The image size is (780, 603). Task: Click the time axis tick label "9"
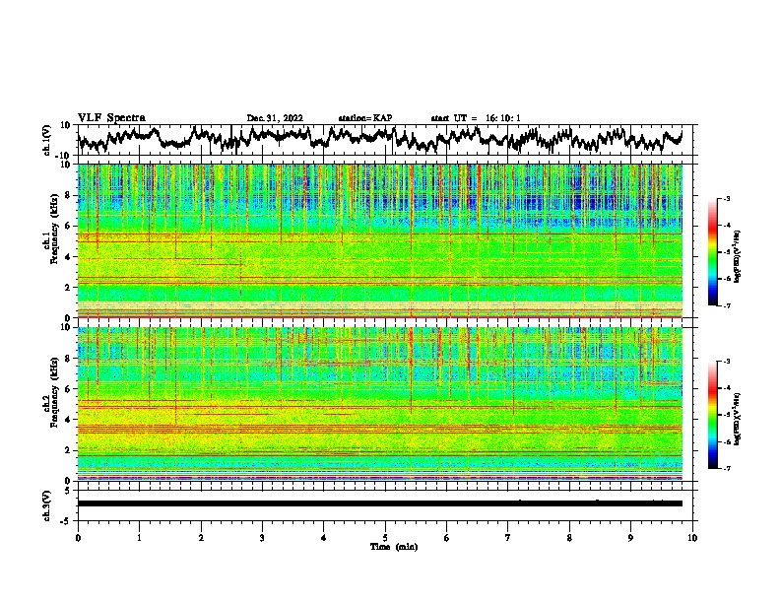(x=630, y=538)
